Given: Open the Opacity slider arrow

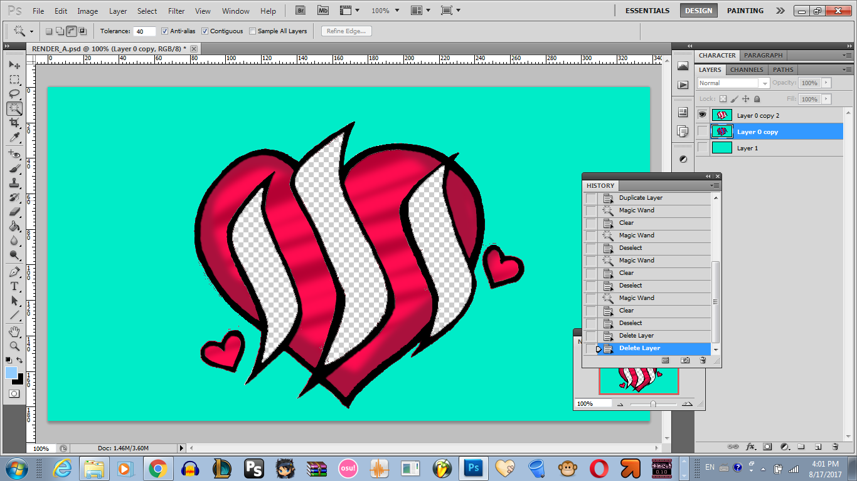Looking at the screenshot, I should 826,83.
